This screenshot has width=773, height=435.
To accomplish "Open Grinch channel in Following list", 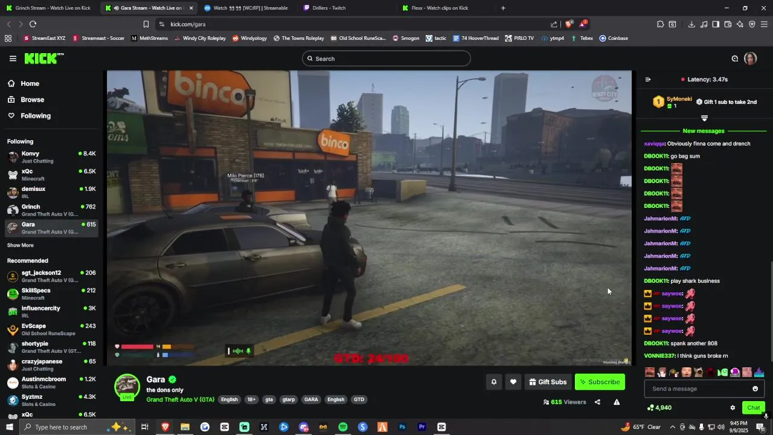I will pyautogui.click(x=51, y=210).
